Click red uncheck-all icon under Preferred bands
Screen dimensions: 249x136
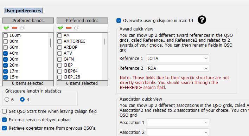[x=15, y=28]
